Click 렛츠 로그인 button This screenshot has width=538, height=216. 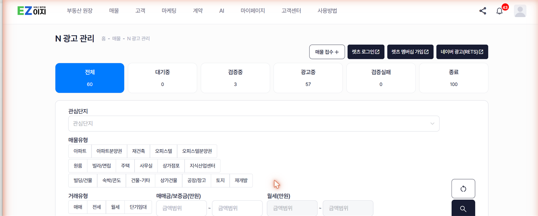[x=366, y=52]
